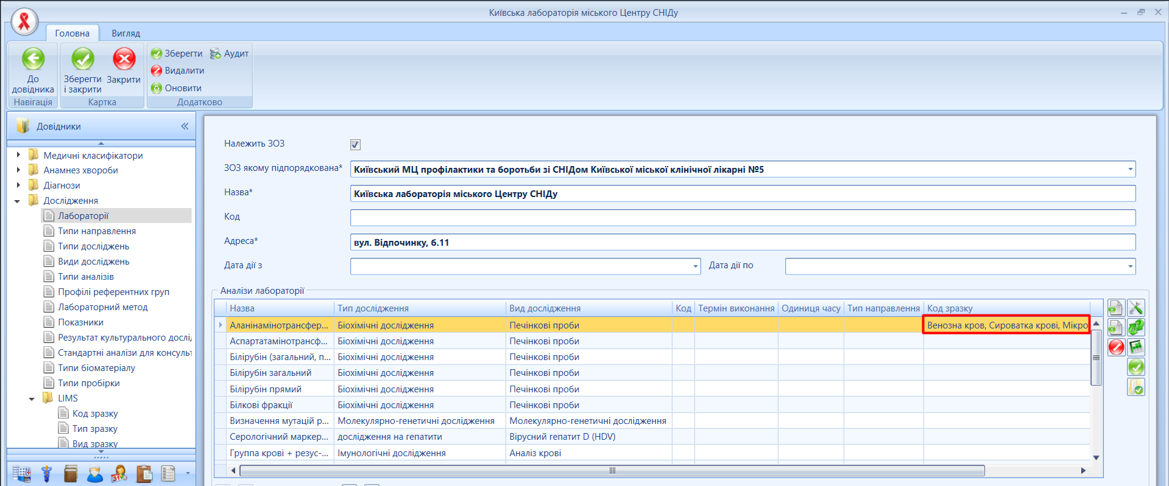Click the second add-document icon beside the grid
The image size is (1169, 486).
[1116, 328]
